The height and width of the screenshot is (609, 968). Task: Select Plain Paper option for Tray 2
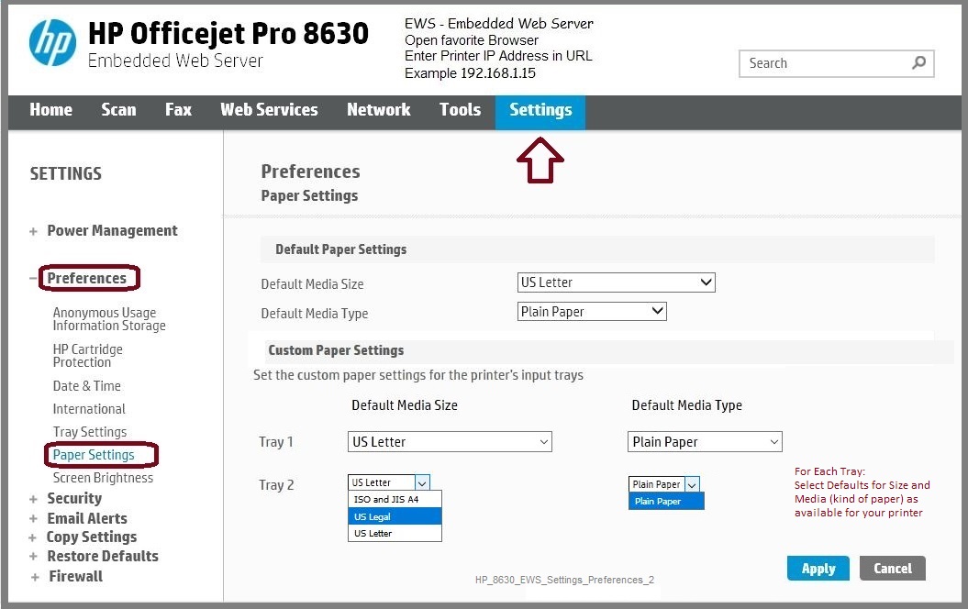[666, 501]
